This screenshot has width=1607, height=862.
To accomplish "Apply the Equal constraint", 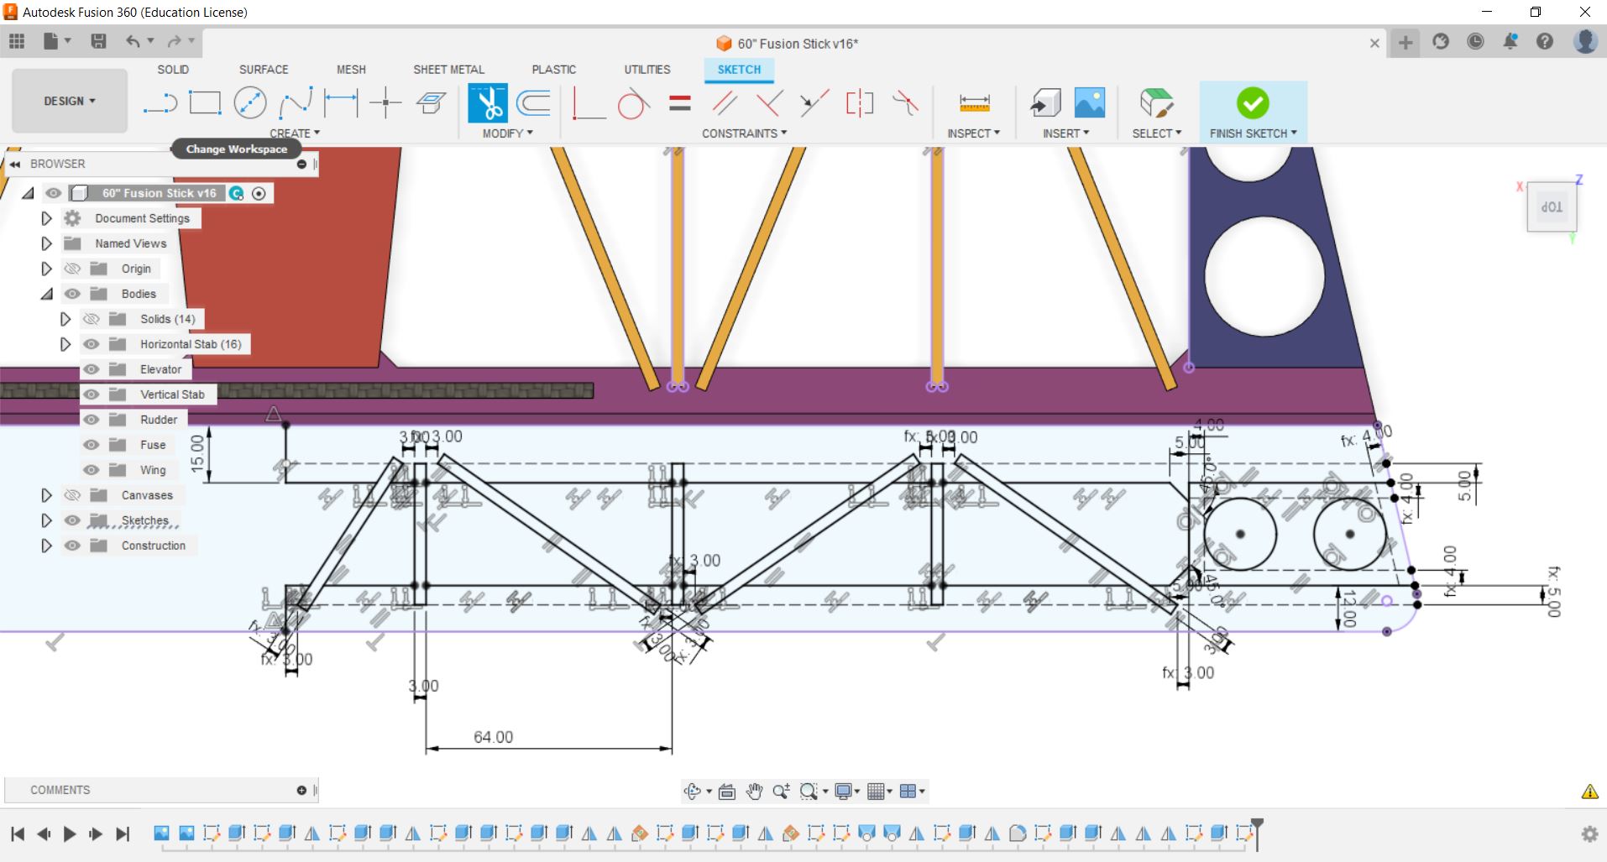I will (680, 103).
